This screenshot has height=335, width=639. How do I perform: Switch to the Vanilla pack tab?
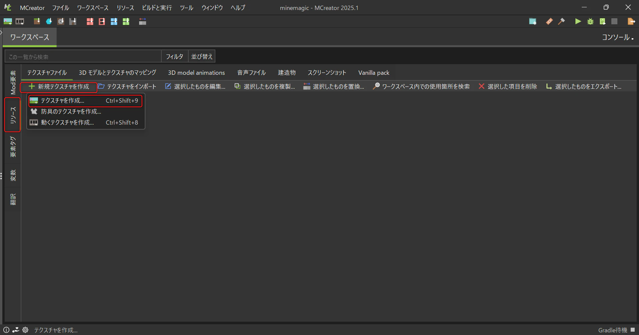point(374,73)
